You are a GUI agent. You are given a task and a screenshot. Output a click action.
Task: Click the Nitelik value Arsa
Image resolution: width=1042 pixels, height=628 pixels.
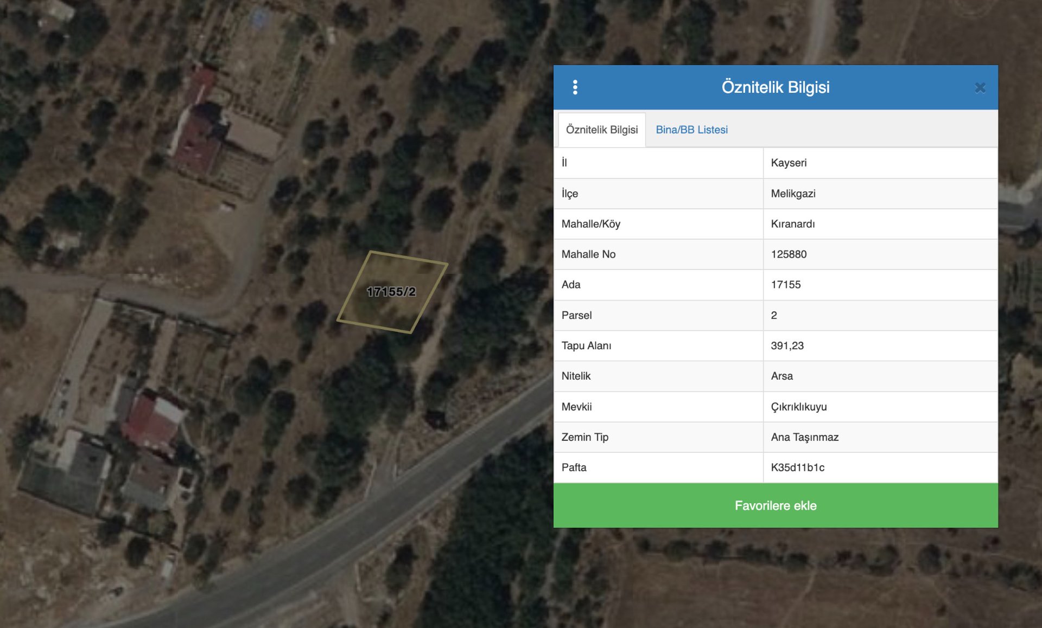click(x=781, y=376)
